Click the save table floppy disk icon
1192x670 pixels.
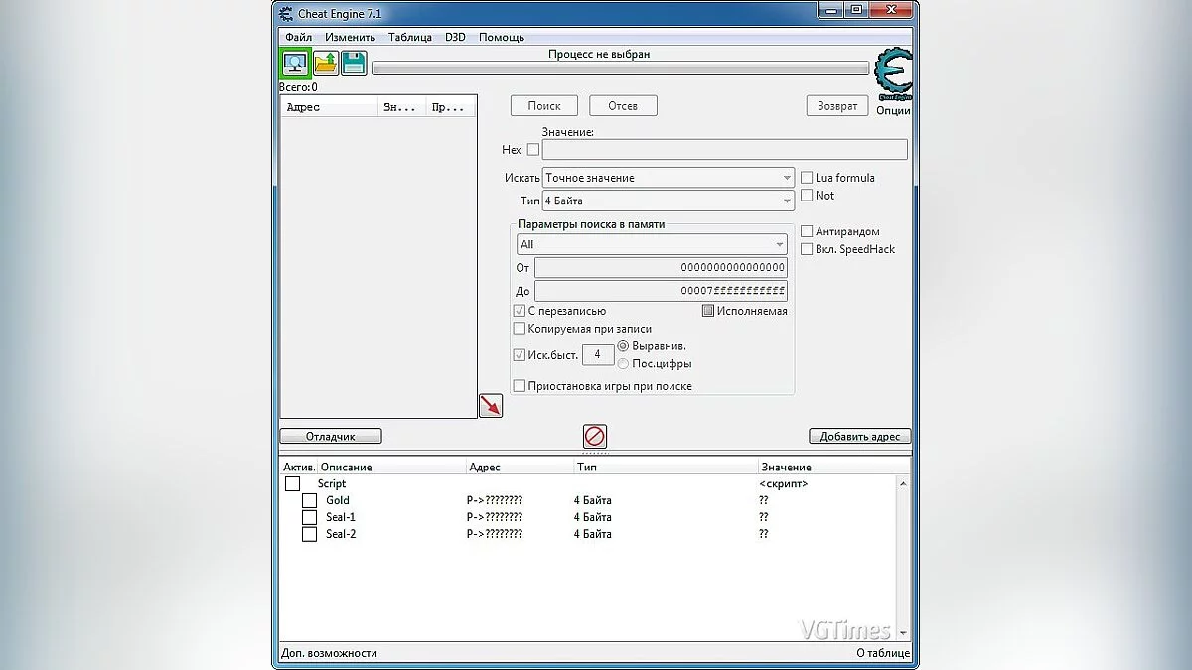(354, 64)
